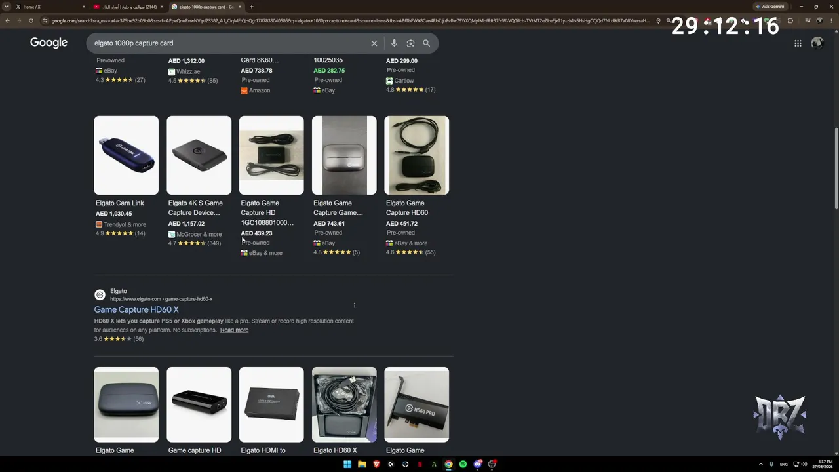Click the ENG language indicator in taskbar

783,464
